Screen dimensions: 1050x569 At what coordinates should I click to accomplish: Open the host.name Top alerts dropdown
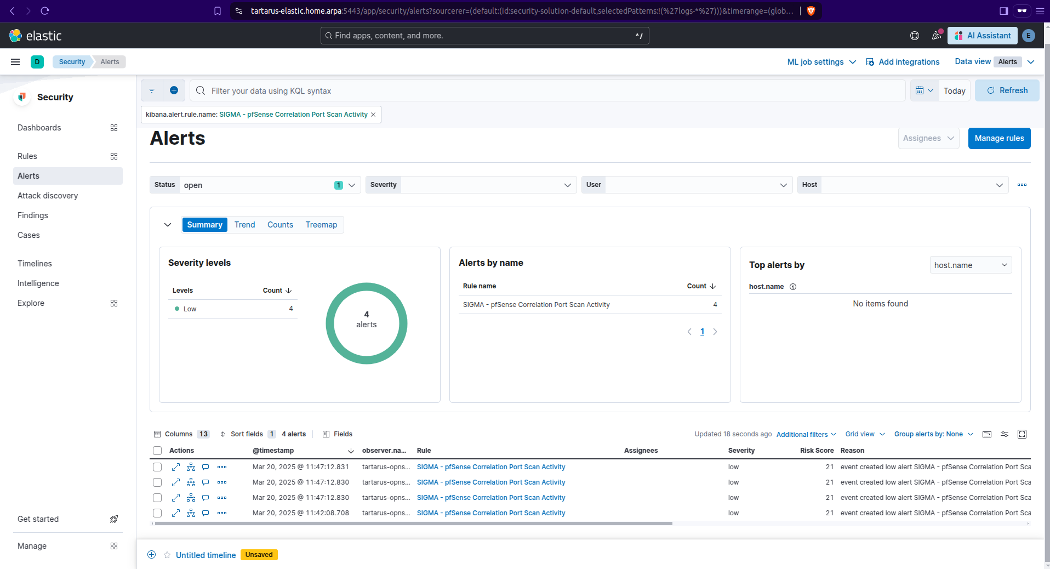click(971, 265)
